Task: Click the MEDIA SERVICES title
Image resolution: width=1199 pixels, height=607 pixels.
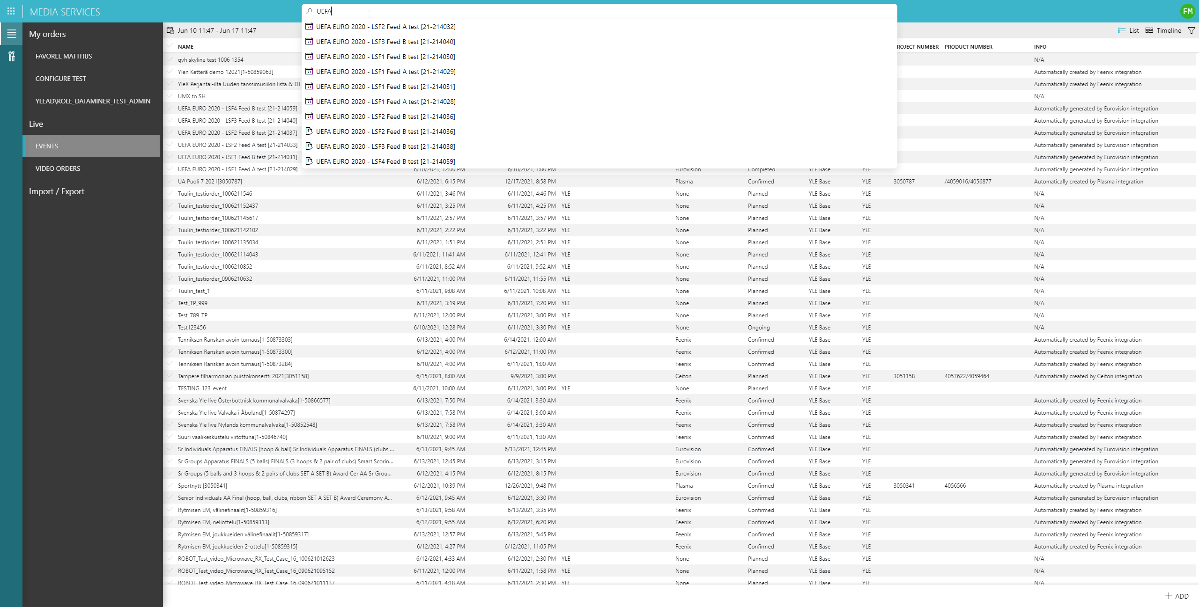Action: [x=65, y=12]
